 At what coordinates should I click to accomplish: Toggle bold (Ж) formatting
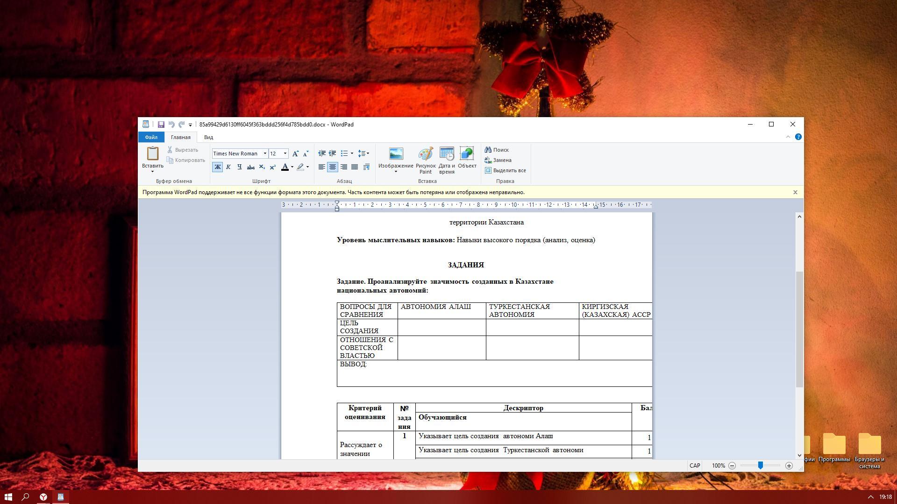click(x=217, y=167)
